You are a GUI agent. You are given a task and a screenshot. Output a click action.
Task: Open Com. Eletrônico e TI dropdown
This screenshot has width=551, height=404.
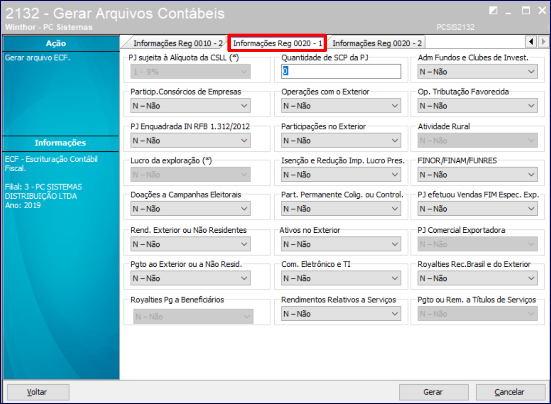click(341, 278)
